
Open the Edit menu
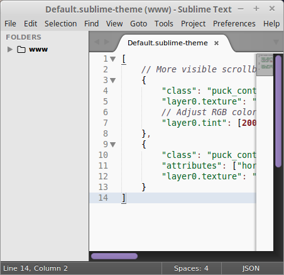tap(30, 24)
